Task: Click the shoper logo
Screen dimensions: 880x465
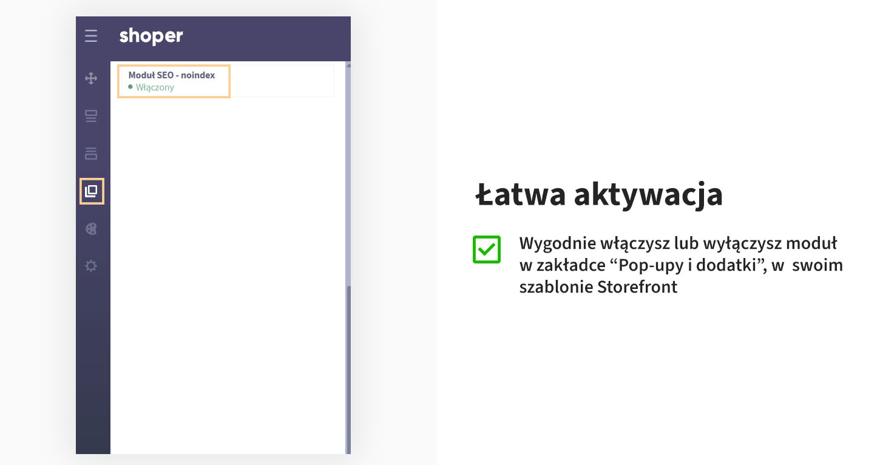Action: [x=151, y=36]
